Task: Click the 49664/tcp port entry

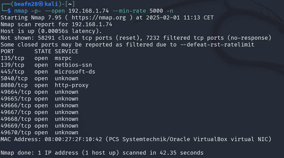Action: 16,92
